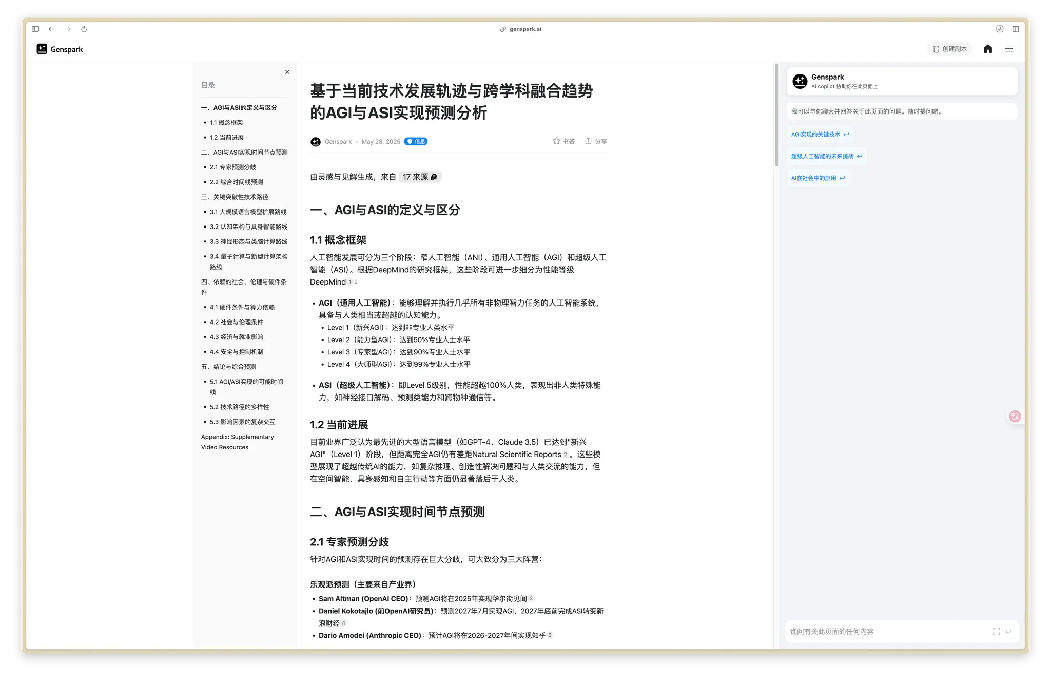The image size is (1051, 680).
Task: Click the 创建副本 button
Action: pos(949,49)
